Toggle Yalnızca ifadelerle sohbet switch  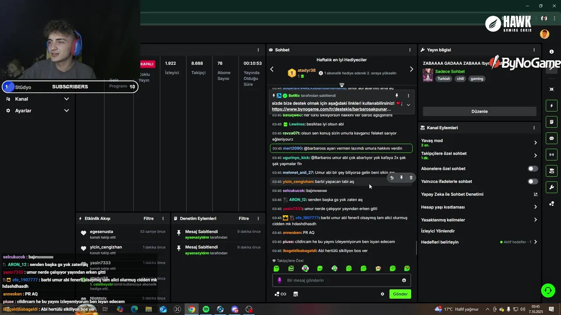tap(533, 182)
